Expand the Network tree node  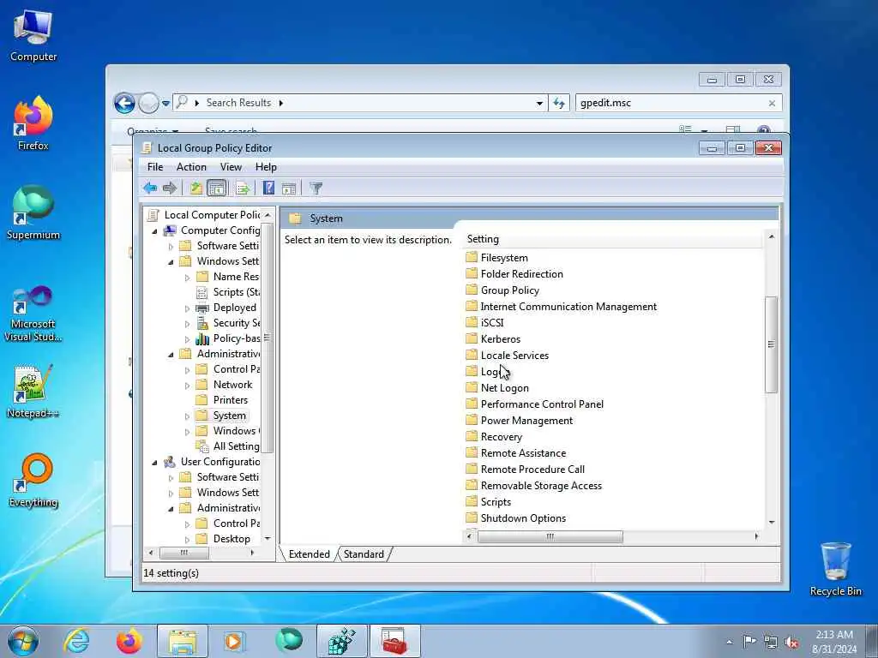(187, 386)
